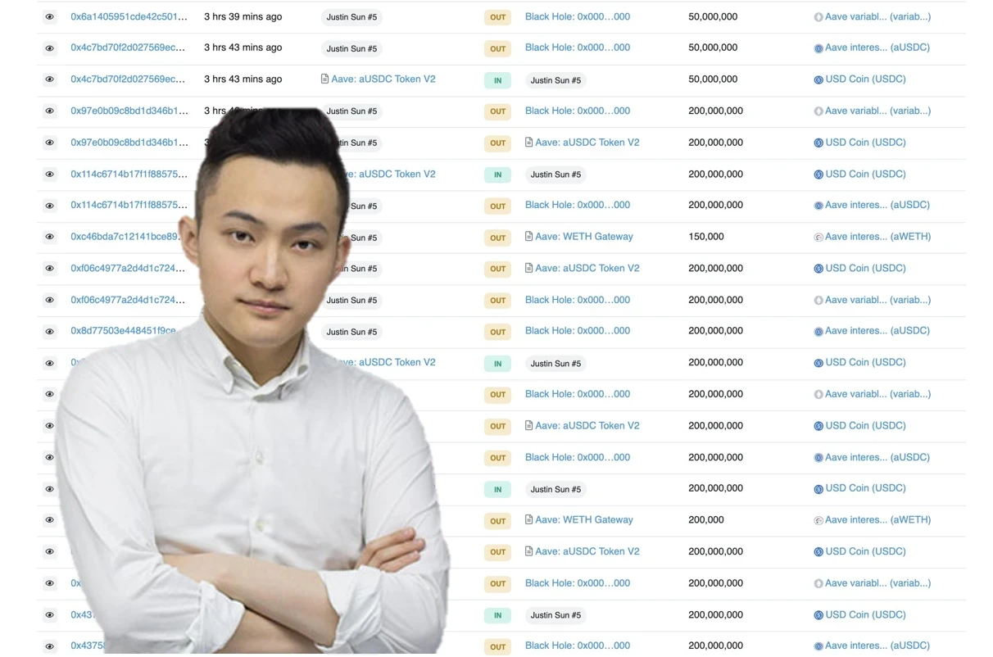Open Aave: WETH Gateway address in the 200,000 row
Image resolution: width=993 pixels, height=657 pixels.
[x=583, y=519]
